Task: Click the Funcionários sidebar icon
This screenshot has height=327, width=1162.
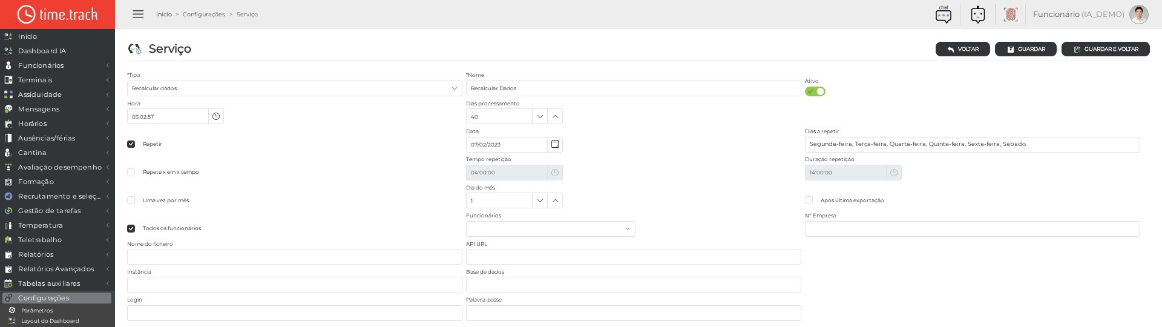Action: click(x=8, y=65)
